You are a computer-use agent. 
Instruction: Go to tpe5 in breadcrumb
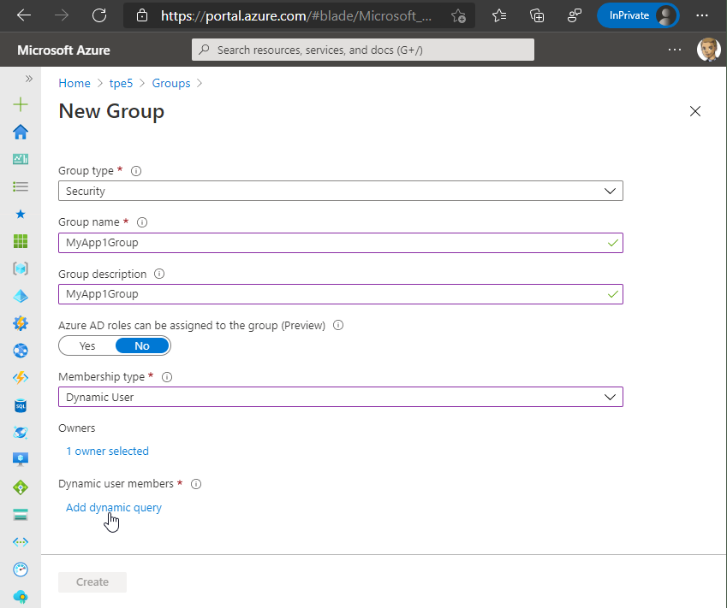121,83
